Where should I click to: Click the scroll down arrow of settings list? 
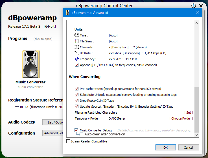click(x=196, y=135)
